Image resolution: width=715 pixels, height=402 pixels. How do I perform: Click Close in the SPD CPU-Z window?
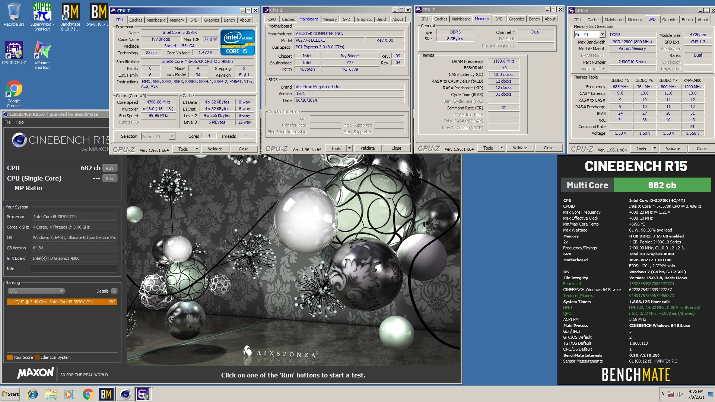[x=702, y=149]
